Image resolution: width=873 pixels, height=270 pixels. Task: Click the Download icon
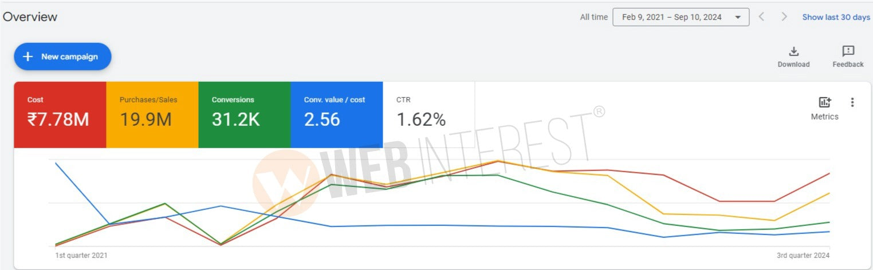(x=793, y=51)
